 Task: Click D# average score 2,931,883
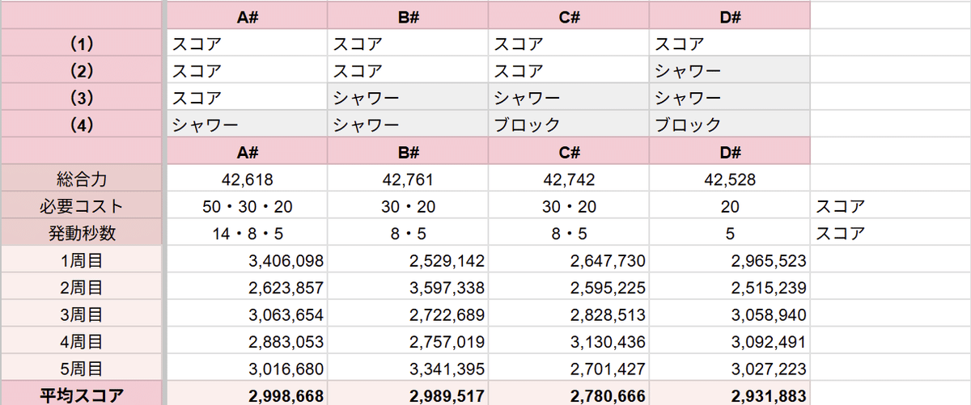click(729, 395)
